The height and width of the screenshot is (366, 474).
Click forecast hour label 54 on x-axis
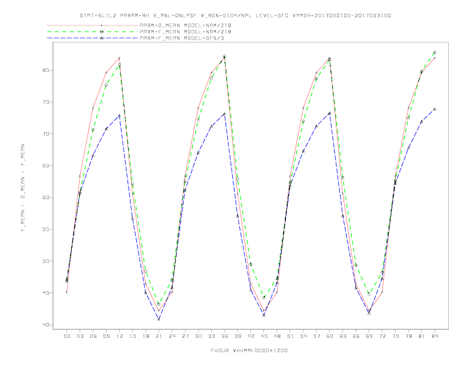pos(303,336)
